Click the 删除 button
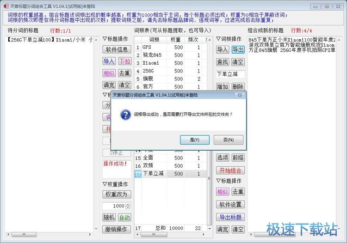 pyautogui.click(x=238, y=86)
